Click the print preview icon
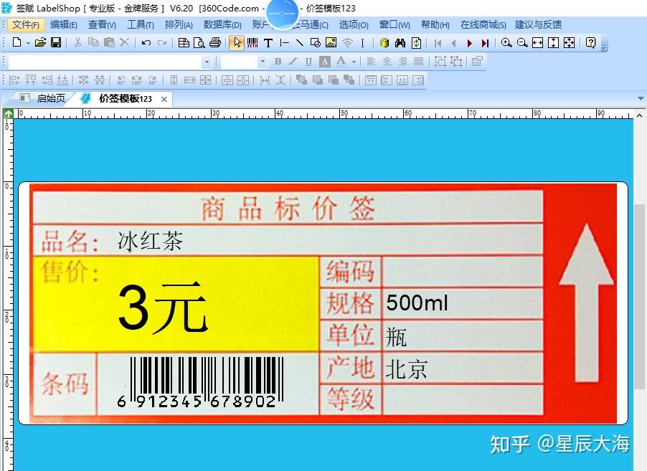The height and width of the screenshot is (471, 647). click(x=199, y=43)
